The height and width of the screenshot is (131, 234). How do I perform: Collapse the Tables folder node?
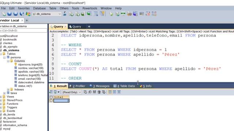coord(1,54)
